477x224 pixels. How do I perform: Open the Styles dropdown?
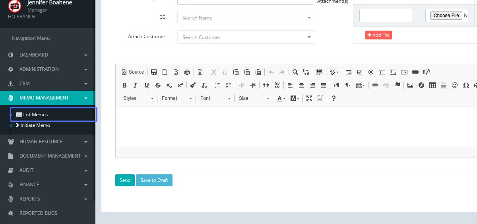138,98
